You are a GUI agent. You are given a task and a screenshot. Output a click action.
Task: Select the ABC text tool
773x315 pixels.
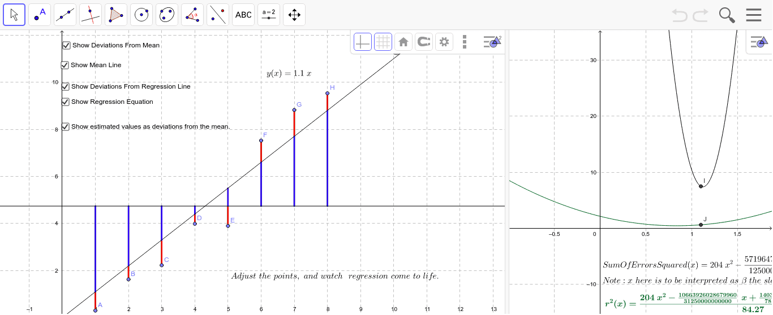[x=243, y=15]
